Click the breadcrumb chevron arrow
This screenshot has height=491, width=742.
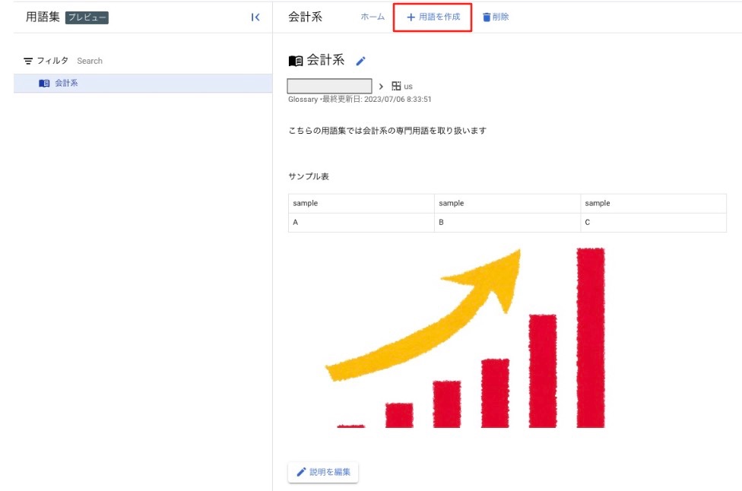[x=381, y=87]
